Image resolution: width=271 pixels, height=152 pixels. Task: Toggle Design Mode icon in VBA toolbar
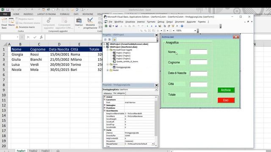[160, 26]
